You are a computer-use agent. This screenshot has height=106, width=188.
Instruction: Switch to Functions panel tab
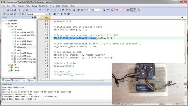point(23,80)
